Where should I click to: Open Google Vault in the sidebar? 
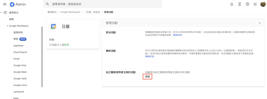[20, 79]
